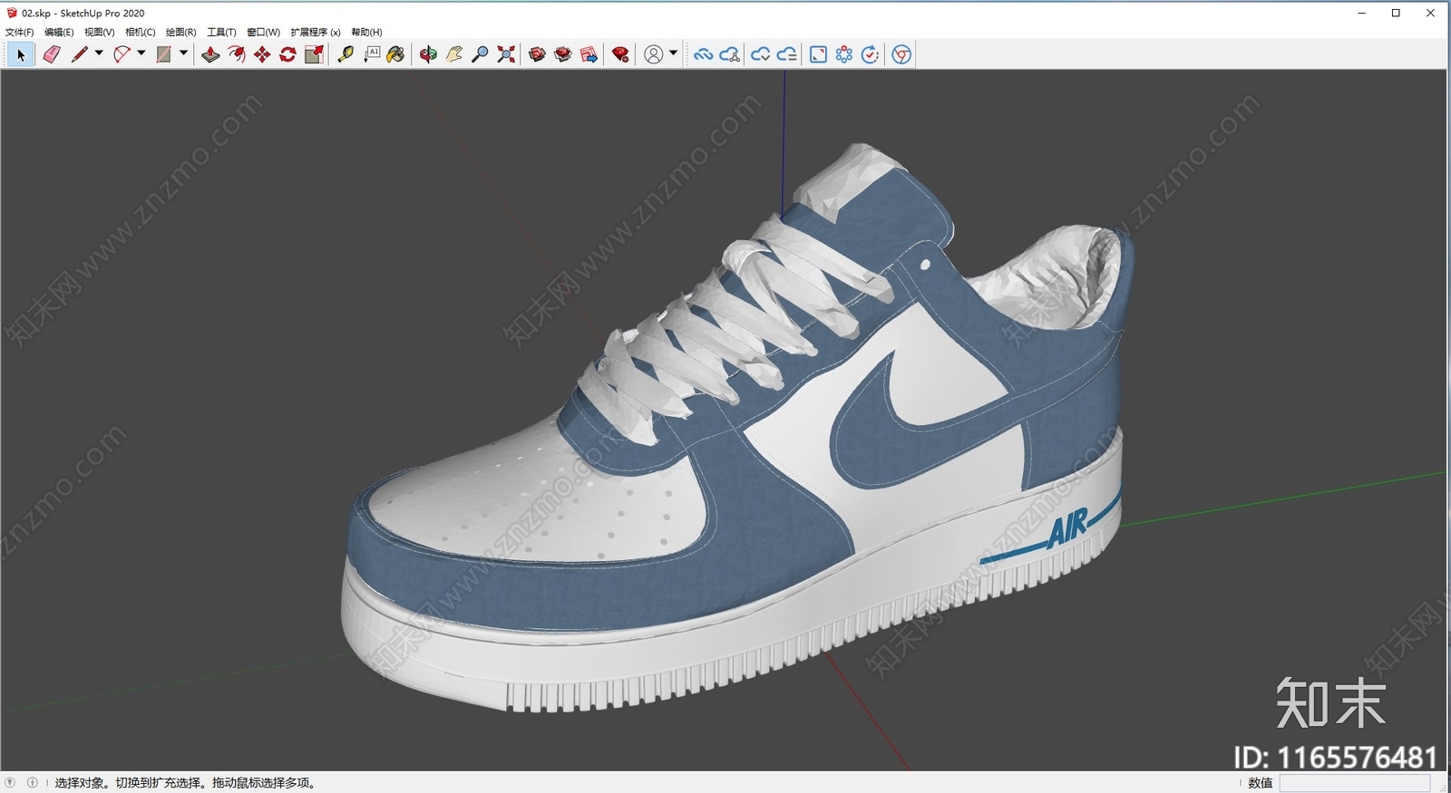
Task: Click the cloud with list lines icon
Action: pos(787,55)
